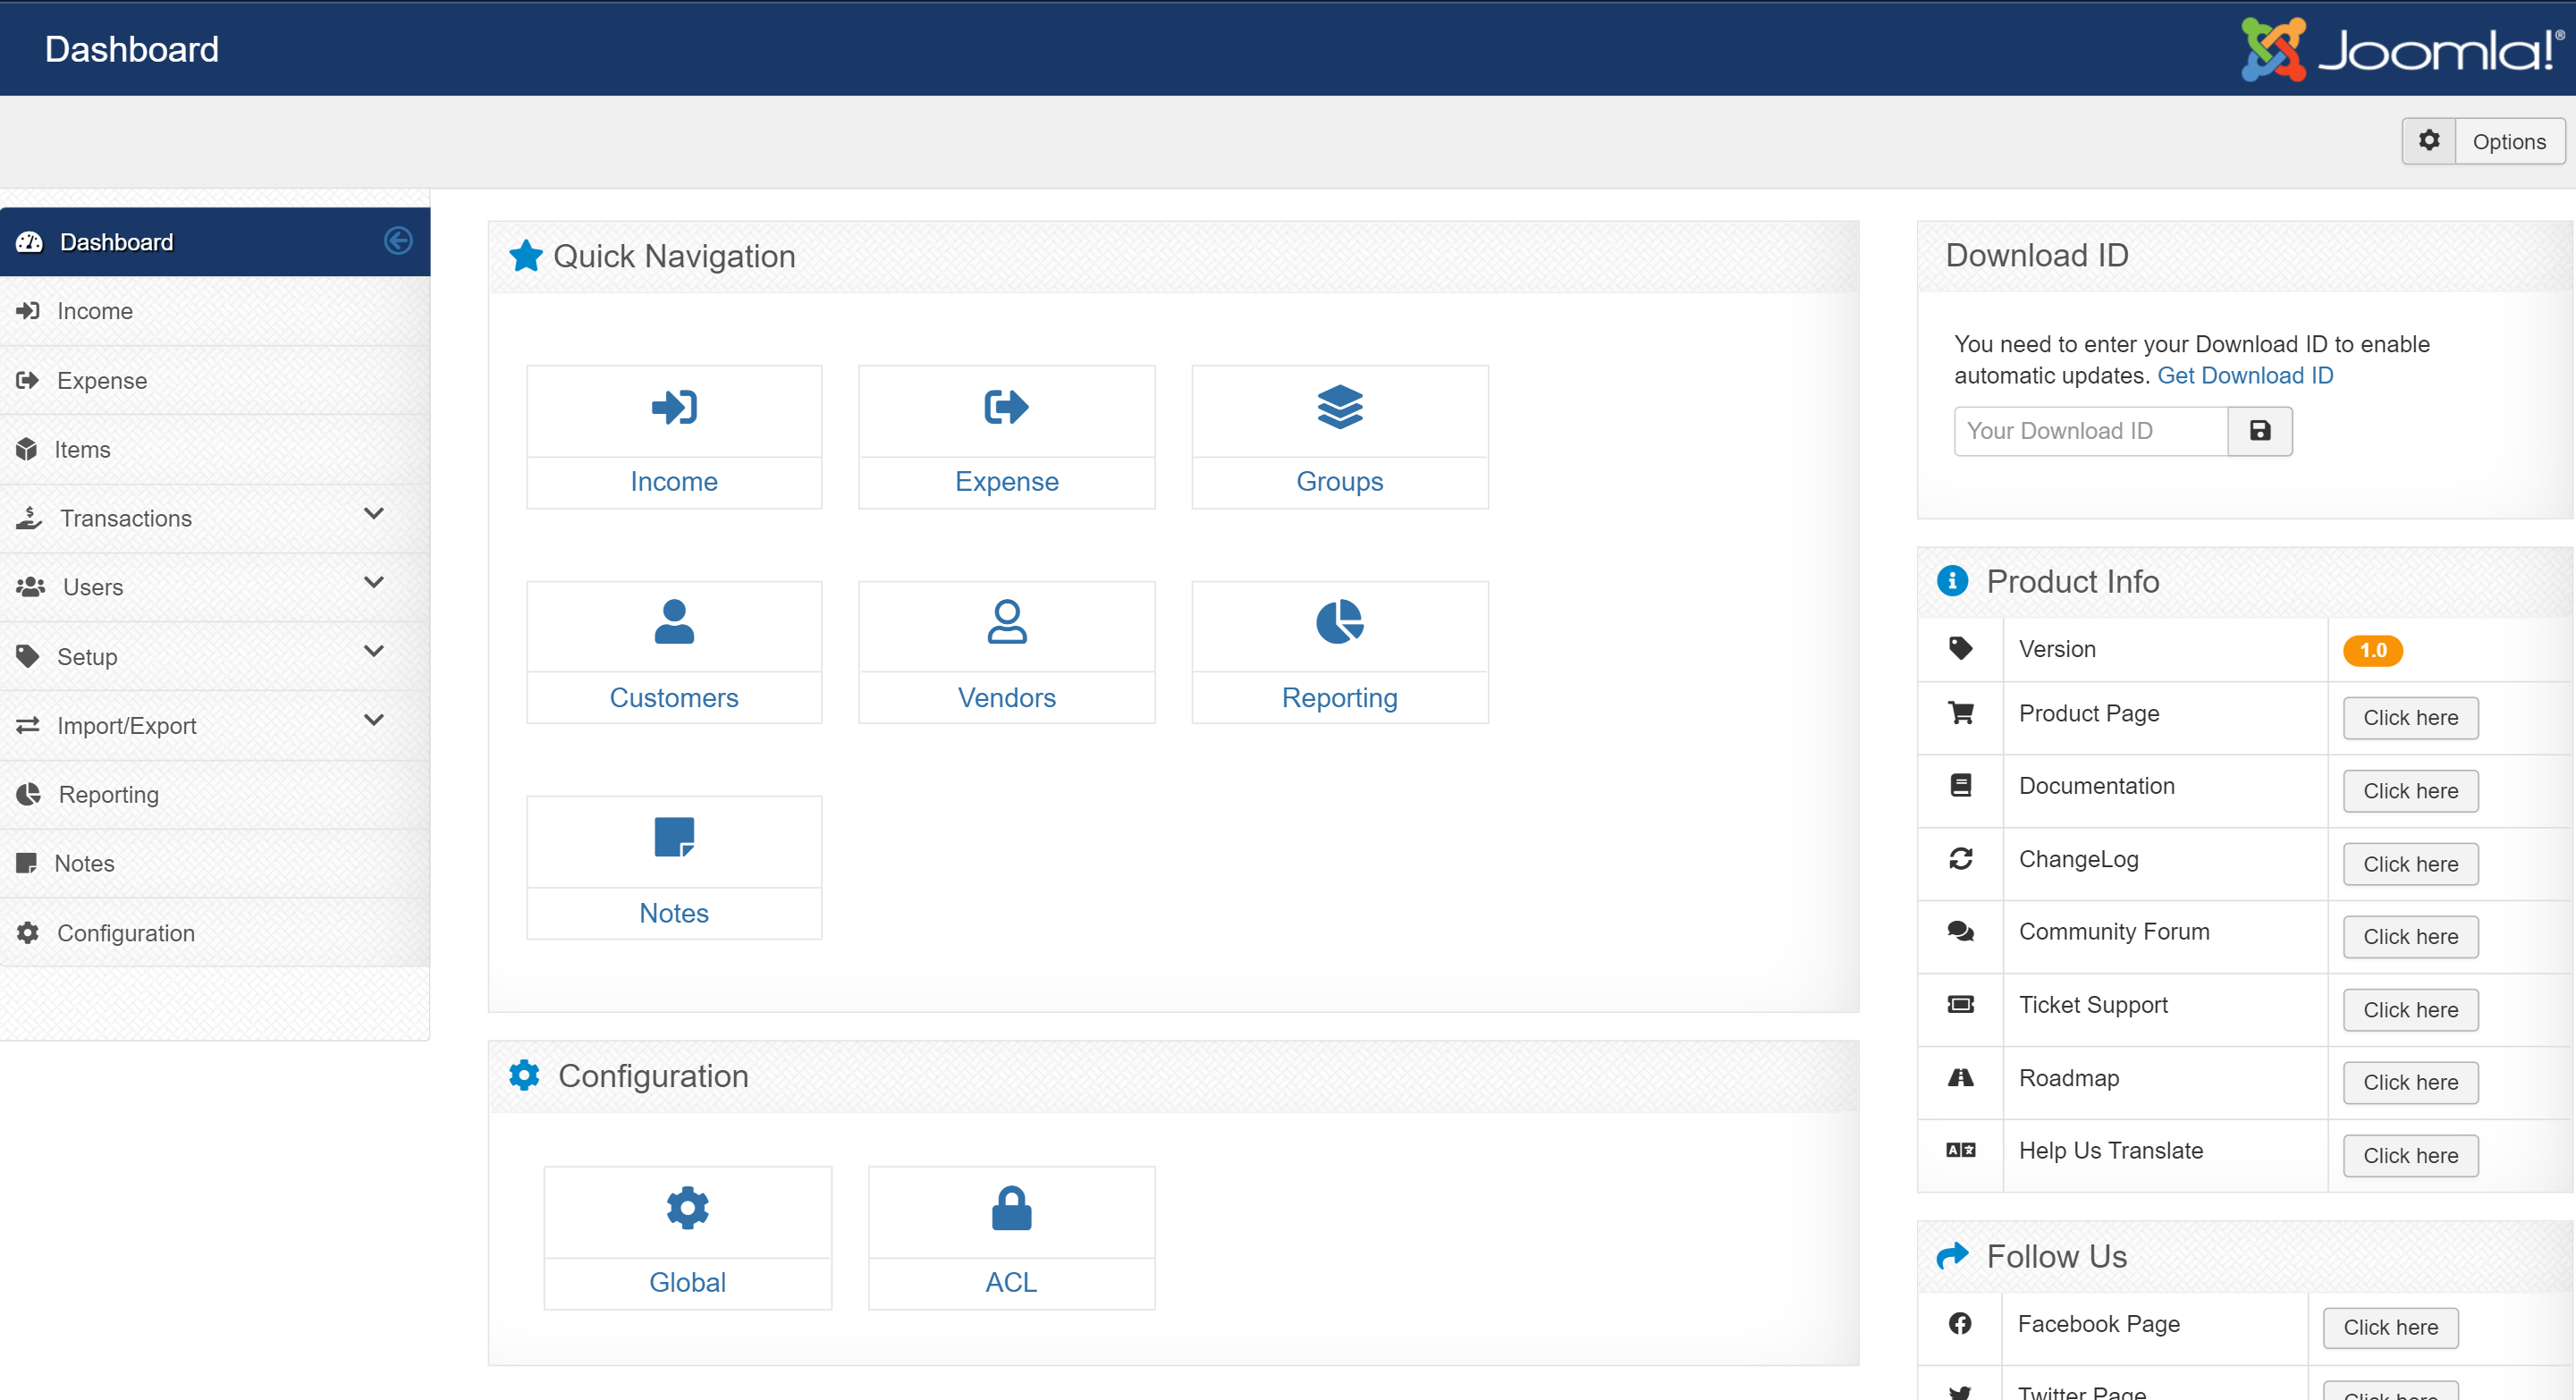Click the Quick Navigation star icon

526,256
